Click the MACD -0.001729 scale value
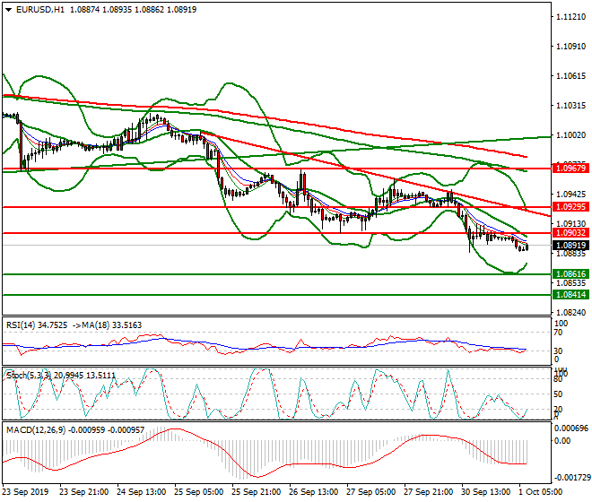The image size is (592, 502). [571, 478]
